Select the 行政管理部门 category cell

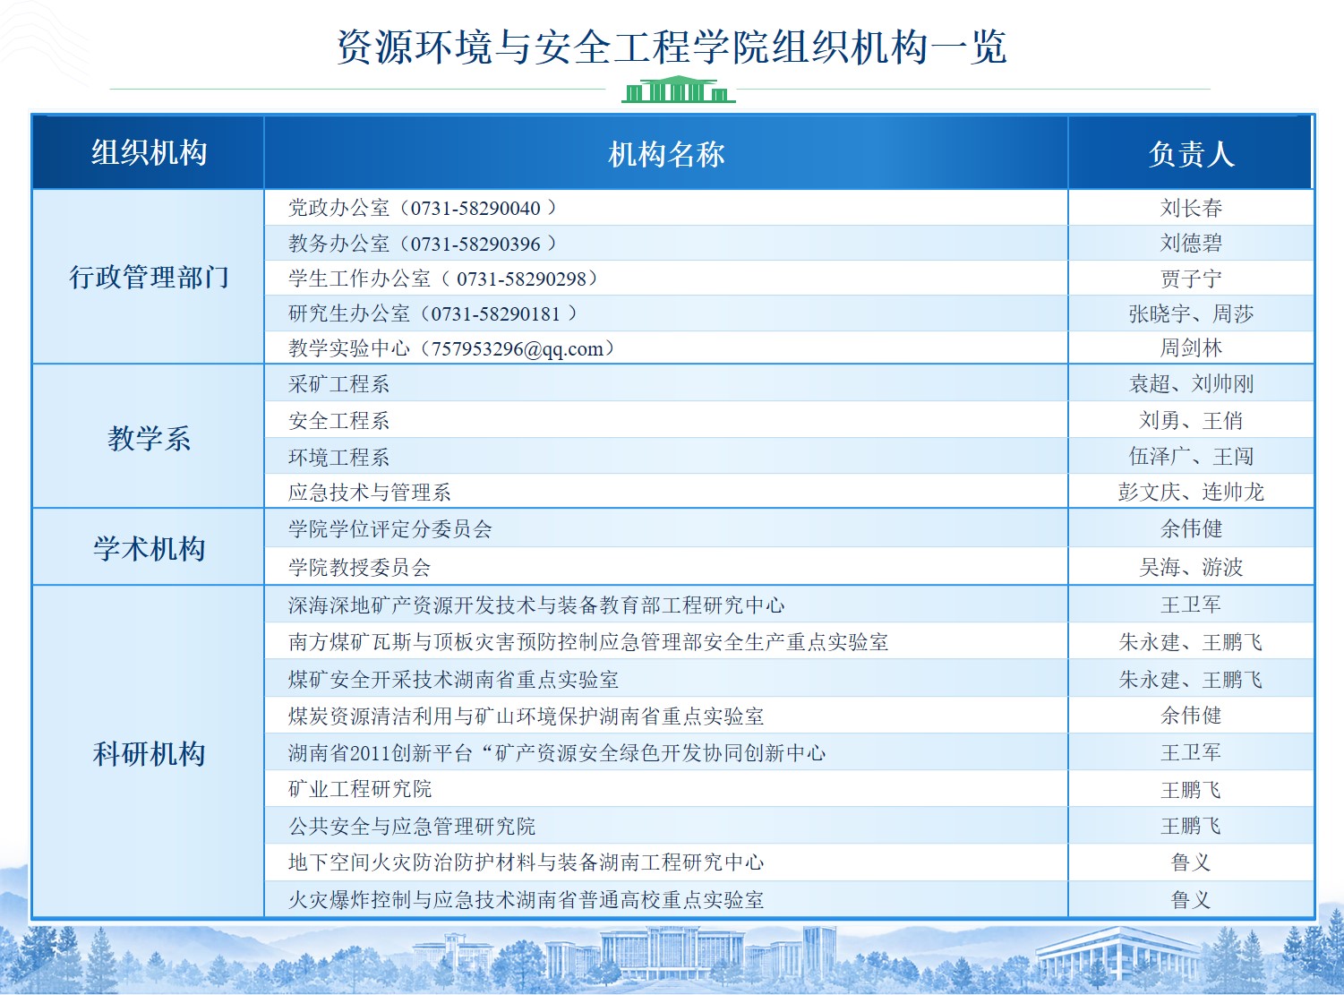[149, 277]
